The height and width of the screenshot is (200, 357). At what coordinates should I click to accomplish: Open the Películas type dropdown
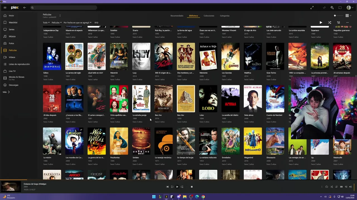57,22
